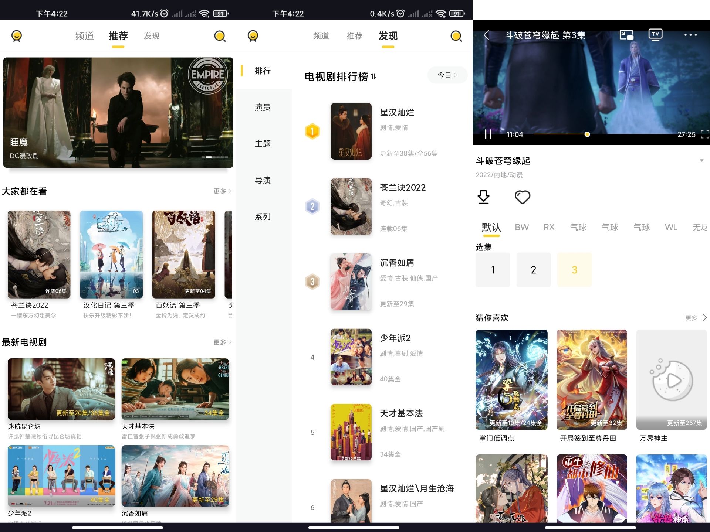Screen dimensions: 710x532
Task: Enable picture-in-picture mode in player
Action: tap(626, 35)
